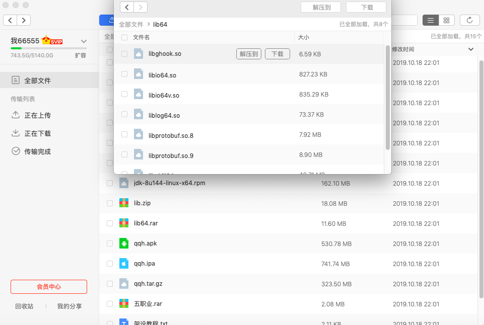
Task: Open the 会员中心 button
Action: click(49, 287)
